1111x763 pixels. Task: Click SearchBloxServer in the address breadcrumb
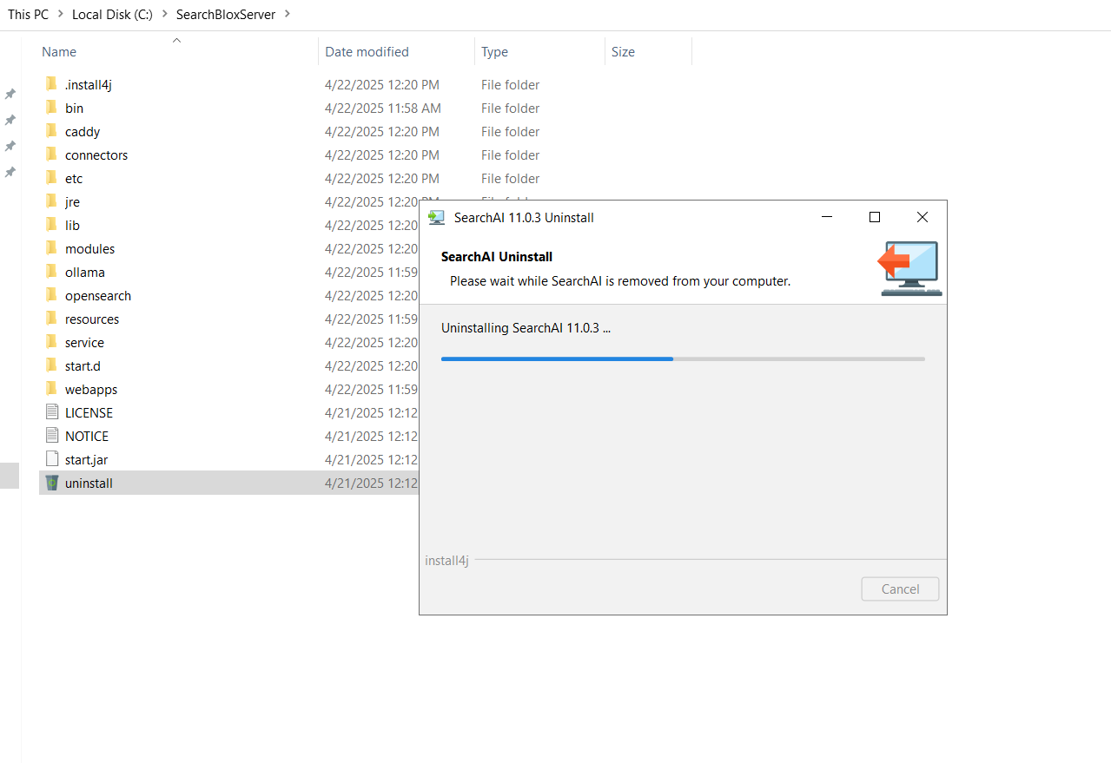point(226,15)
